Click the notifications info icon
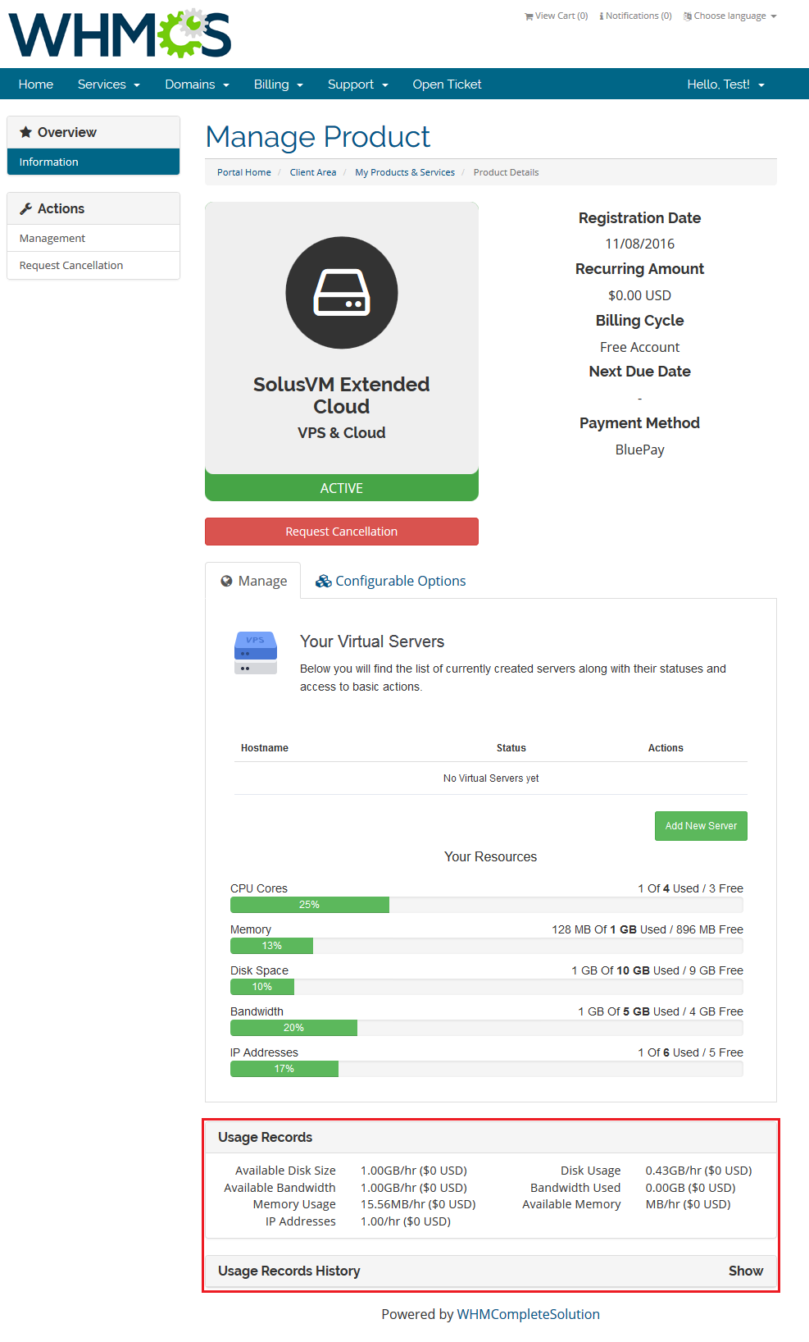Screen dimensions: 809x1342 (x=602, y=16)
